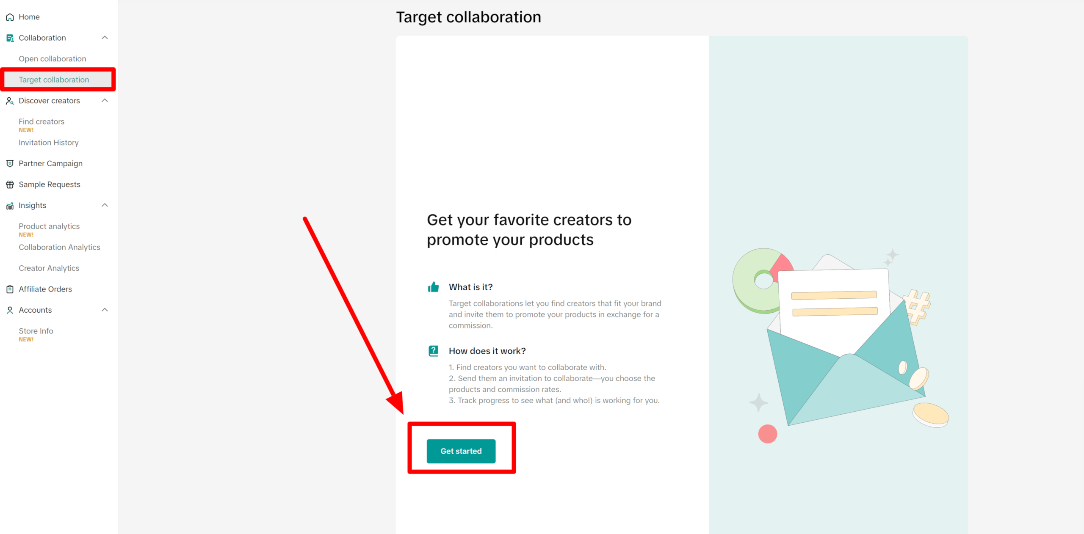1084x534 pixels.
Task: Collapse the Discover creators chevron
Action: (105, 100)
